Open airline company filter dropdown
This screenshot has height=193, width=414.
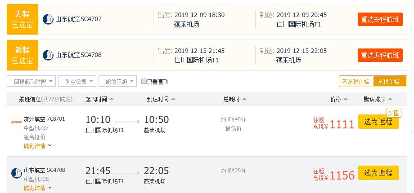pyautogui.click(x=77, y=82)
